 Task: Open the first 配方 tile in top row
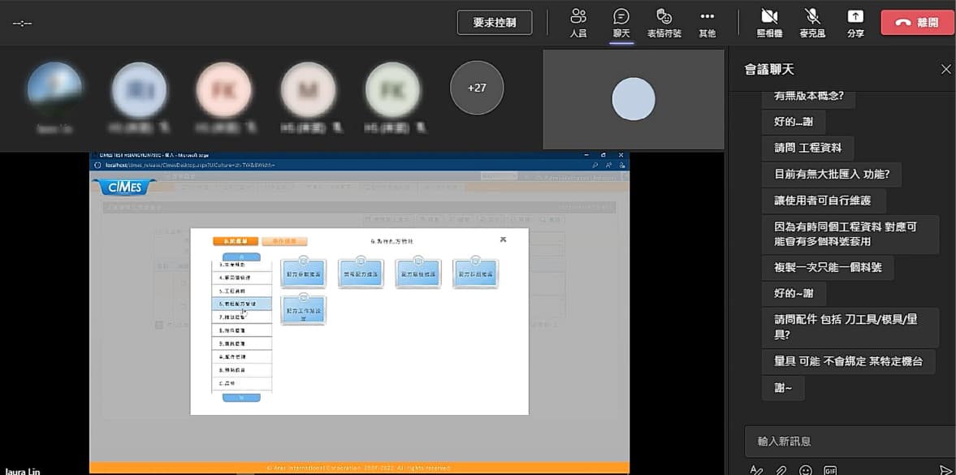(304, 273)
